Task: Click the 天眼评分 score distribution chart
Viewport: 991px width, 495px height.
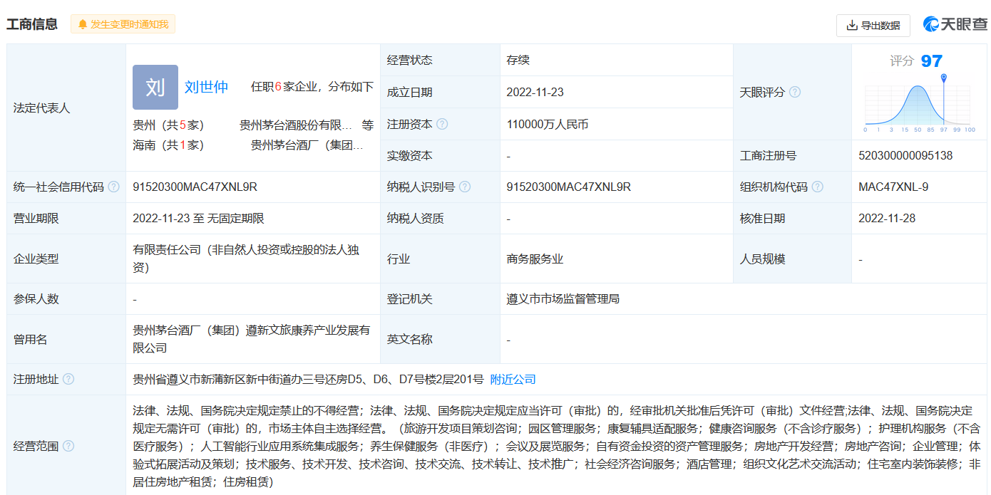Action: click(919, 104)
